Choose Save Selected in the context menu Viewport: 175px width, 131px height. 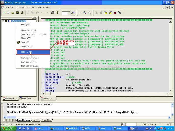(x=33, y=34)
